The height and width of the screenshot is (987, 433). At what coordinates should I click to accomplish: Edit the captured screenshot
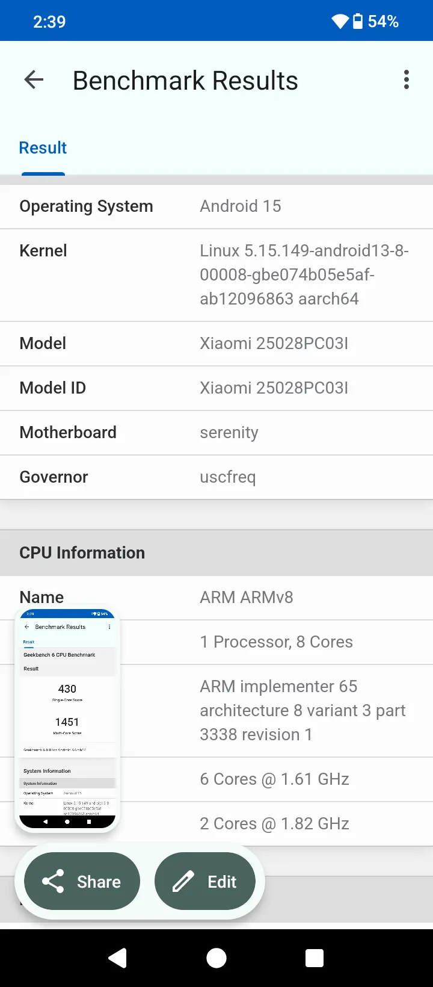pyautogui.click(x=205, y=882)
